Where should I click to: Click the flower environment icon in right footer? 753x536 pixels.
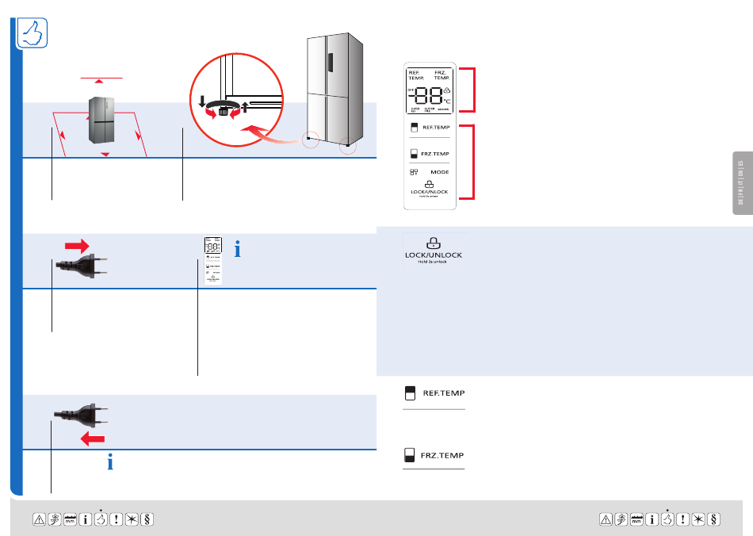621,519
